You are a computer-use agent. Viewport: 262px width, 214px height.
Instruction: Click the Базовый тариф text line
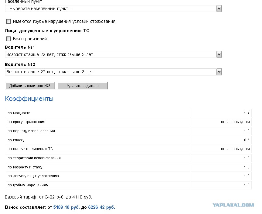pyautogui.click(x=49, y=197)
